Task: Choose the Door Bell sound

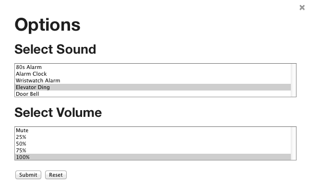Action: click(x=153, y=94)
